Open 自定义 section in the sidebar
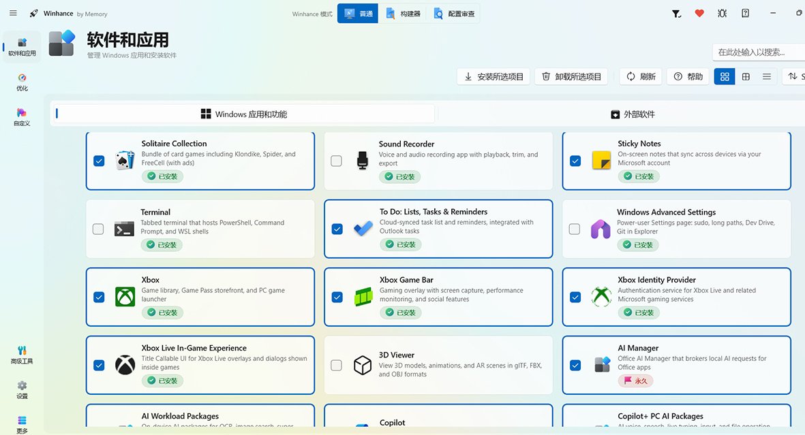Viewport: 805px width, 435px height. click(22, 117)
